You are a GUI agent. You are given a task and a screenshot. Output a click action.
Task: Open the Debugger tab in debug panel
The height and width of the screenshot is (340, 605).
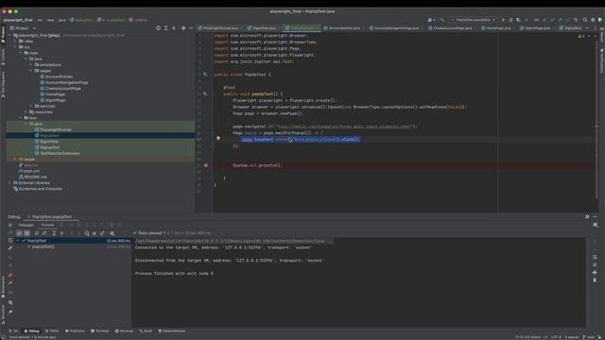[26, 225]
